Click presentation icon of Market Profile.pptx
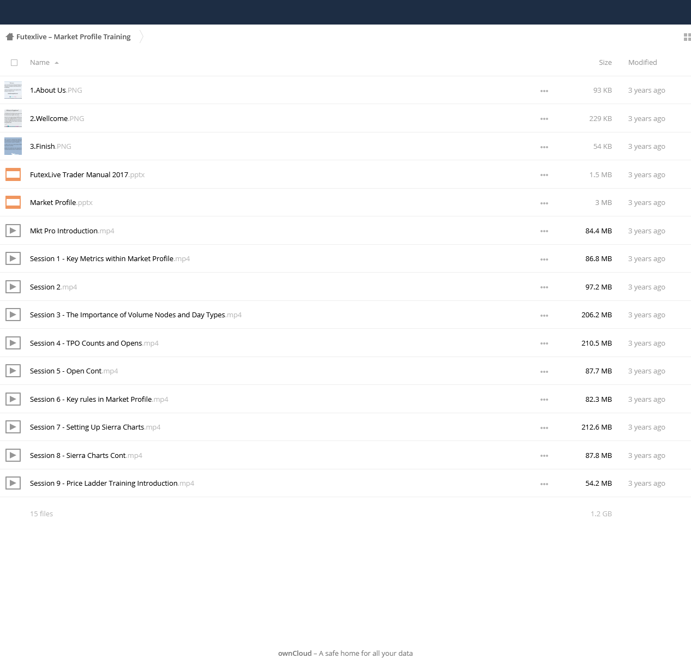The height and width of the screenshot is (670, 691). pos(13,202)
